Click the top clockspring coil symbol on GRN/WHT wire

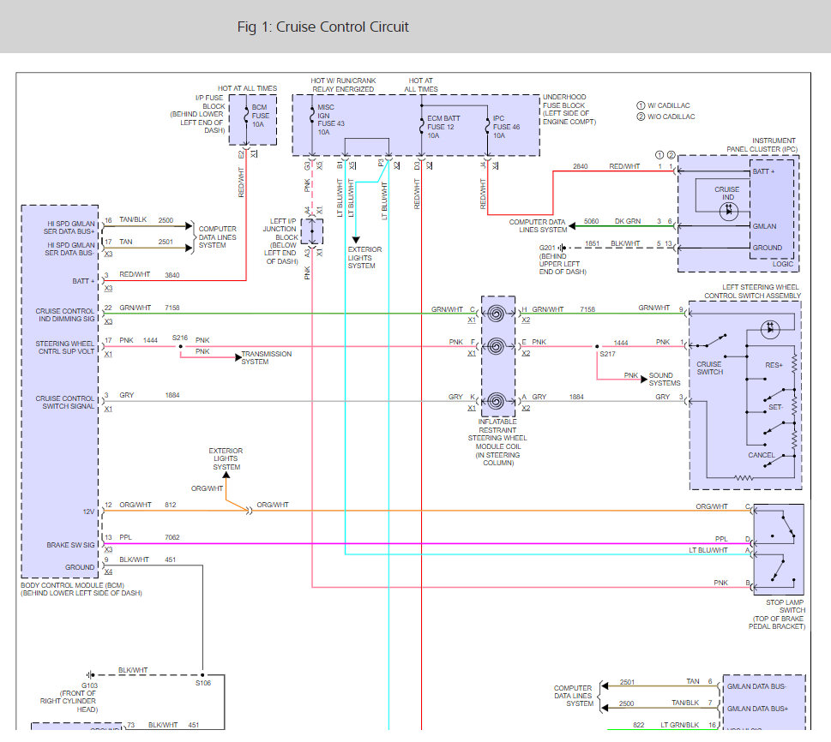(496, 314)
